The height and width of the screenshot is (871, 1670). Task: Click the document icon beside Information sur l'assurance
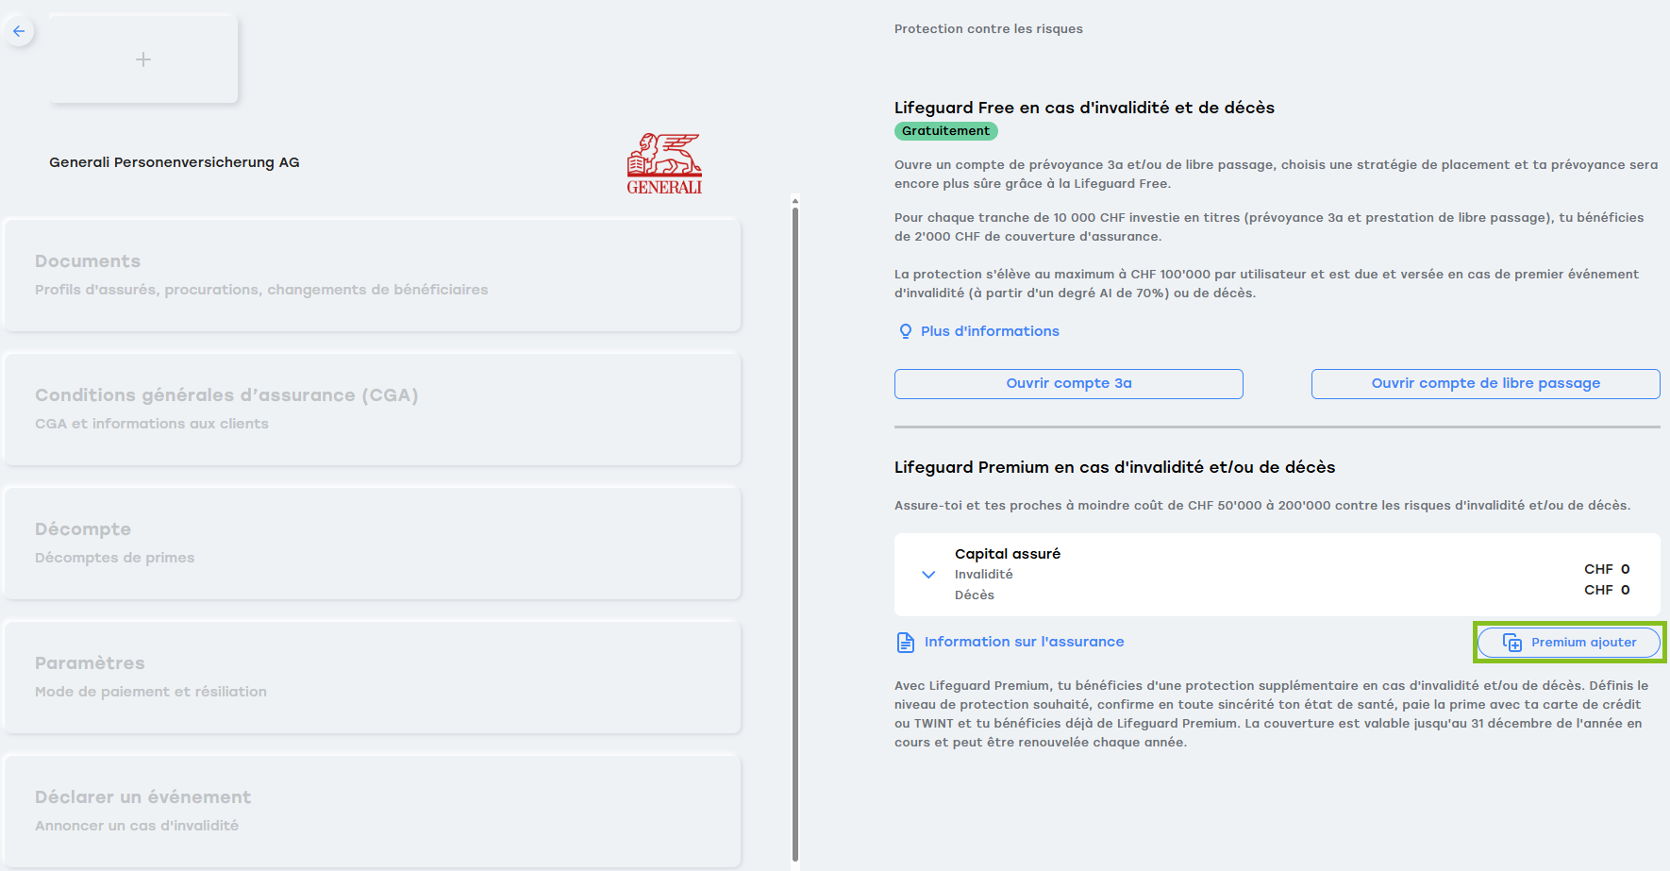pyautogui.click(x=906, y=643)
